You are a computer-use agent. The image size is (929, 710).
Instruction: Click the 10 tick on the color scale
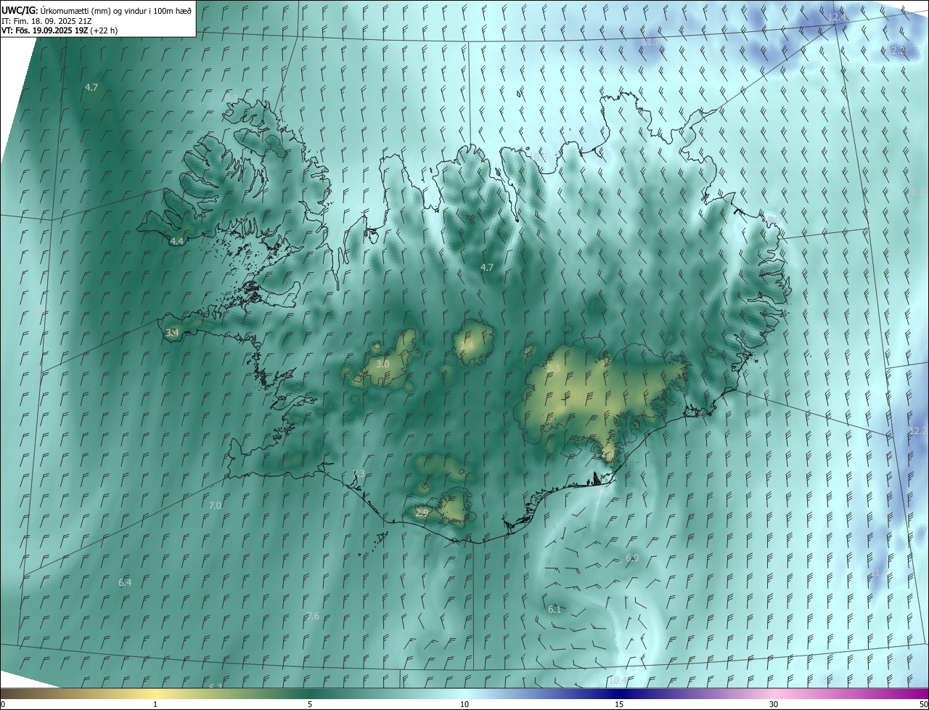pos(464,705)
